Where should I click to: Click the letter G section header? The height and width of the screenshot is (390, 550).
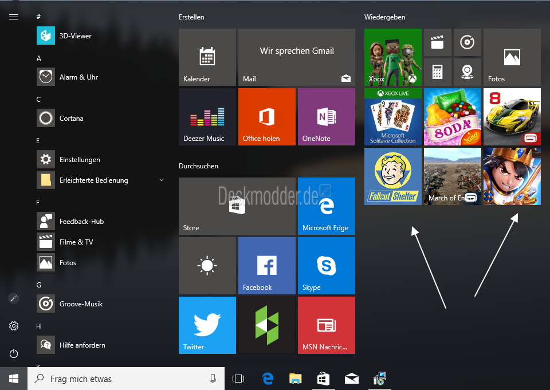point(39,285)
